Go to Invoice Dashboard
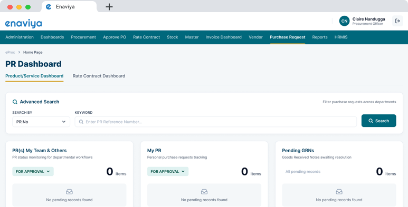This screenshot has width=408, height=207. (x=223, y=37)
